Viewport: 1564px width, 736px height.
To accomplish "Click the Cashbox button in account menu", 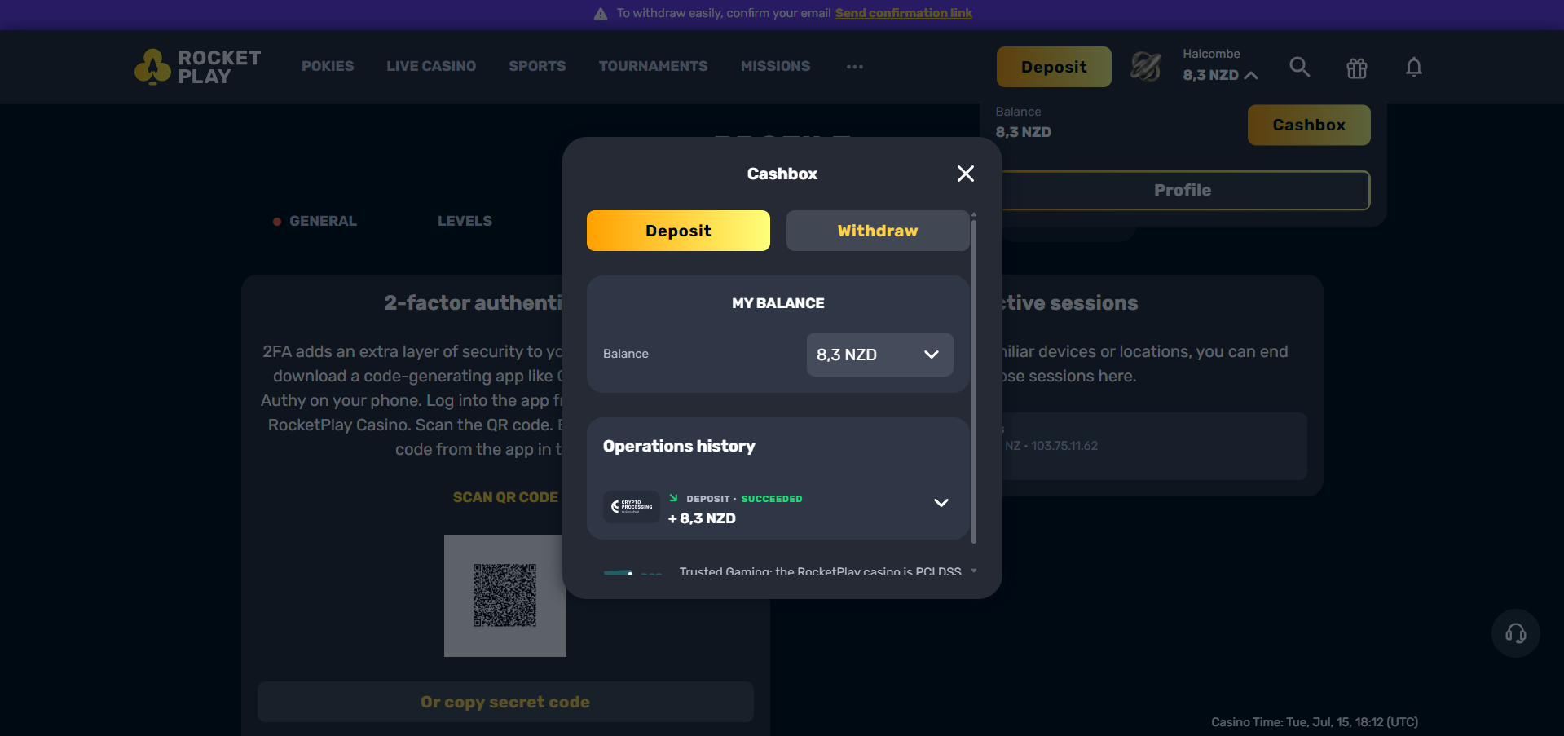I will click(1309, 125).
